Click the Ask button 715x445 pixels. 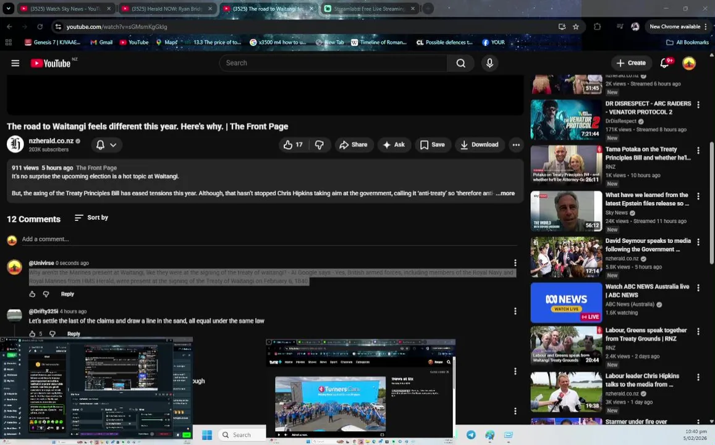(x=394, y=145)
